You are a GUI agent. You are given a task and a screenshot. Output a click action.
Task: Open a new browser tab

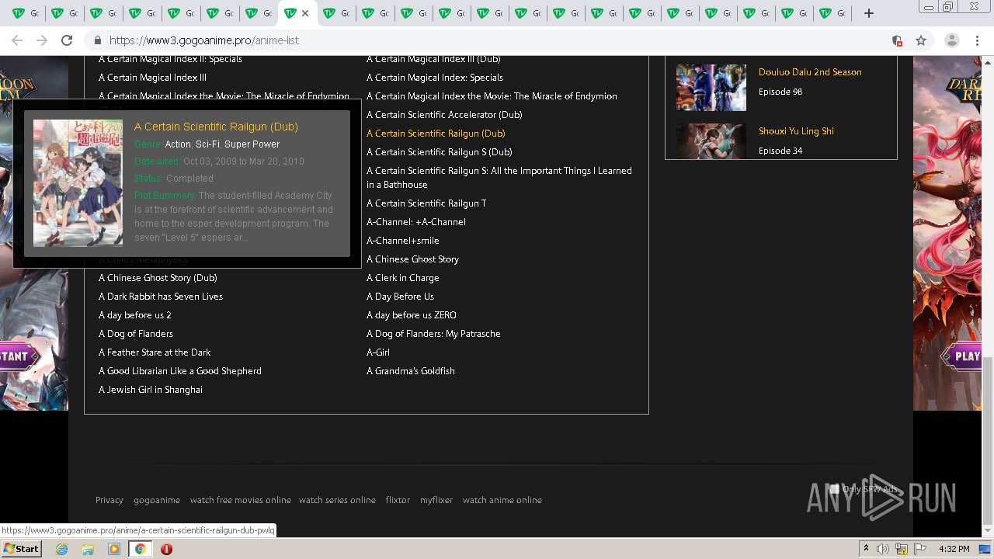[x=869, y=13]
